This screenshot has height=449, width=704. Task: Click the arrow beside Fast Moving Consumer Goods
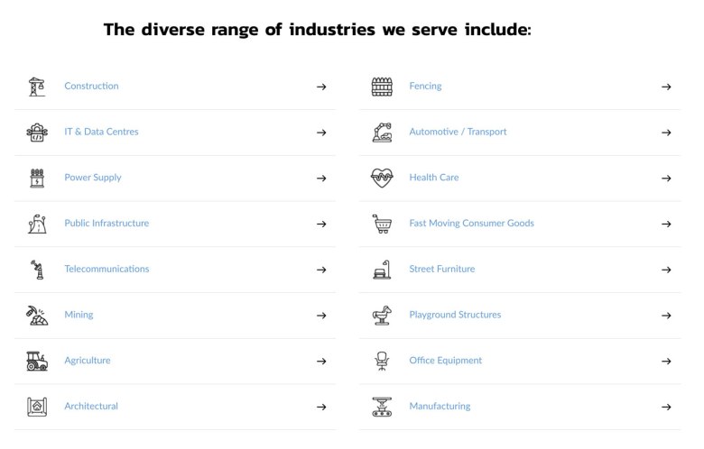coord(666,224)
